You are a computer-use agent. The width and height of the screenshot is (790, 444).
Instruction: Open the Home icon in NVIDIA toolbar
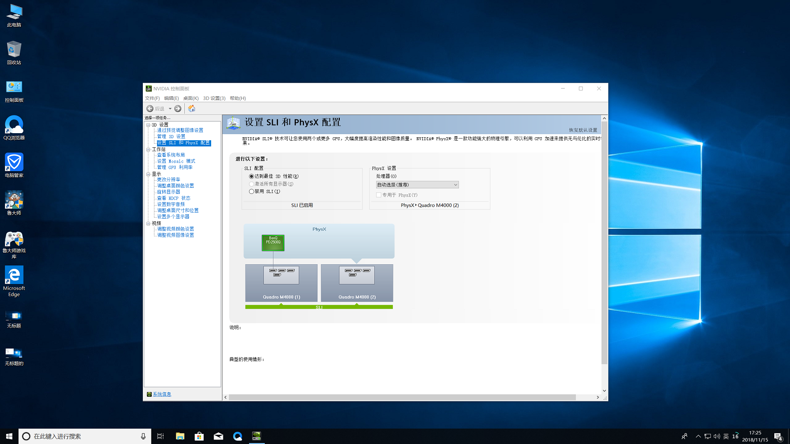[x=191, y=108]
